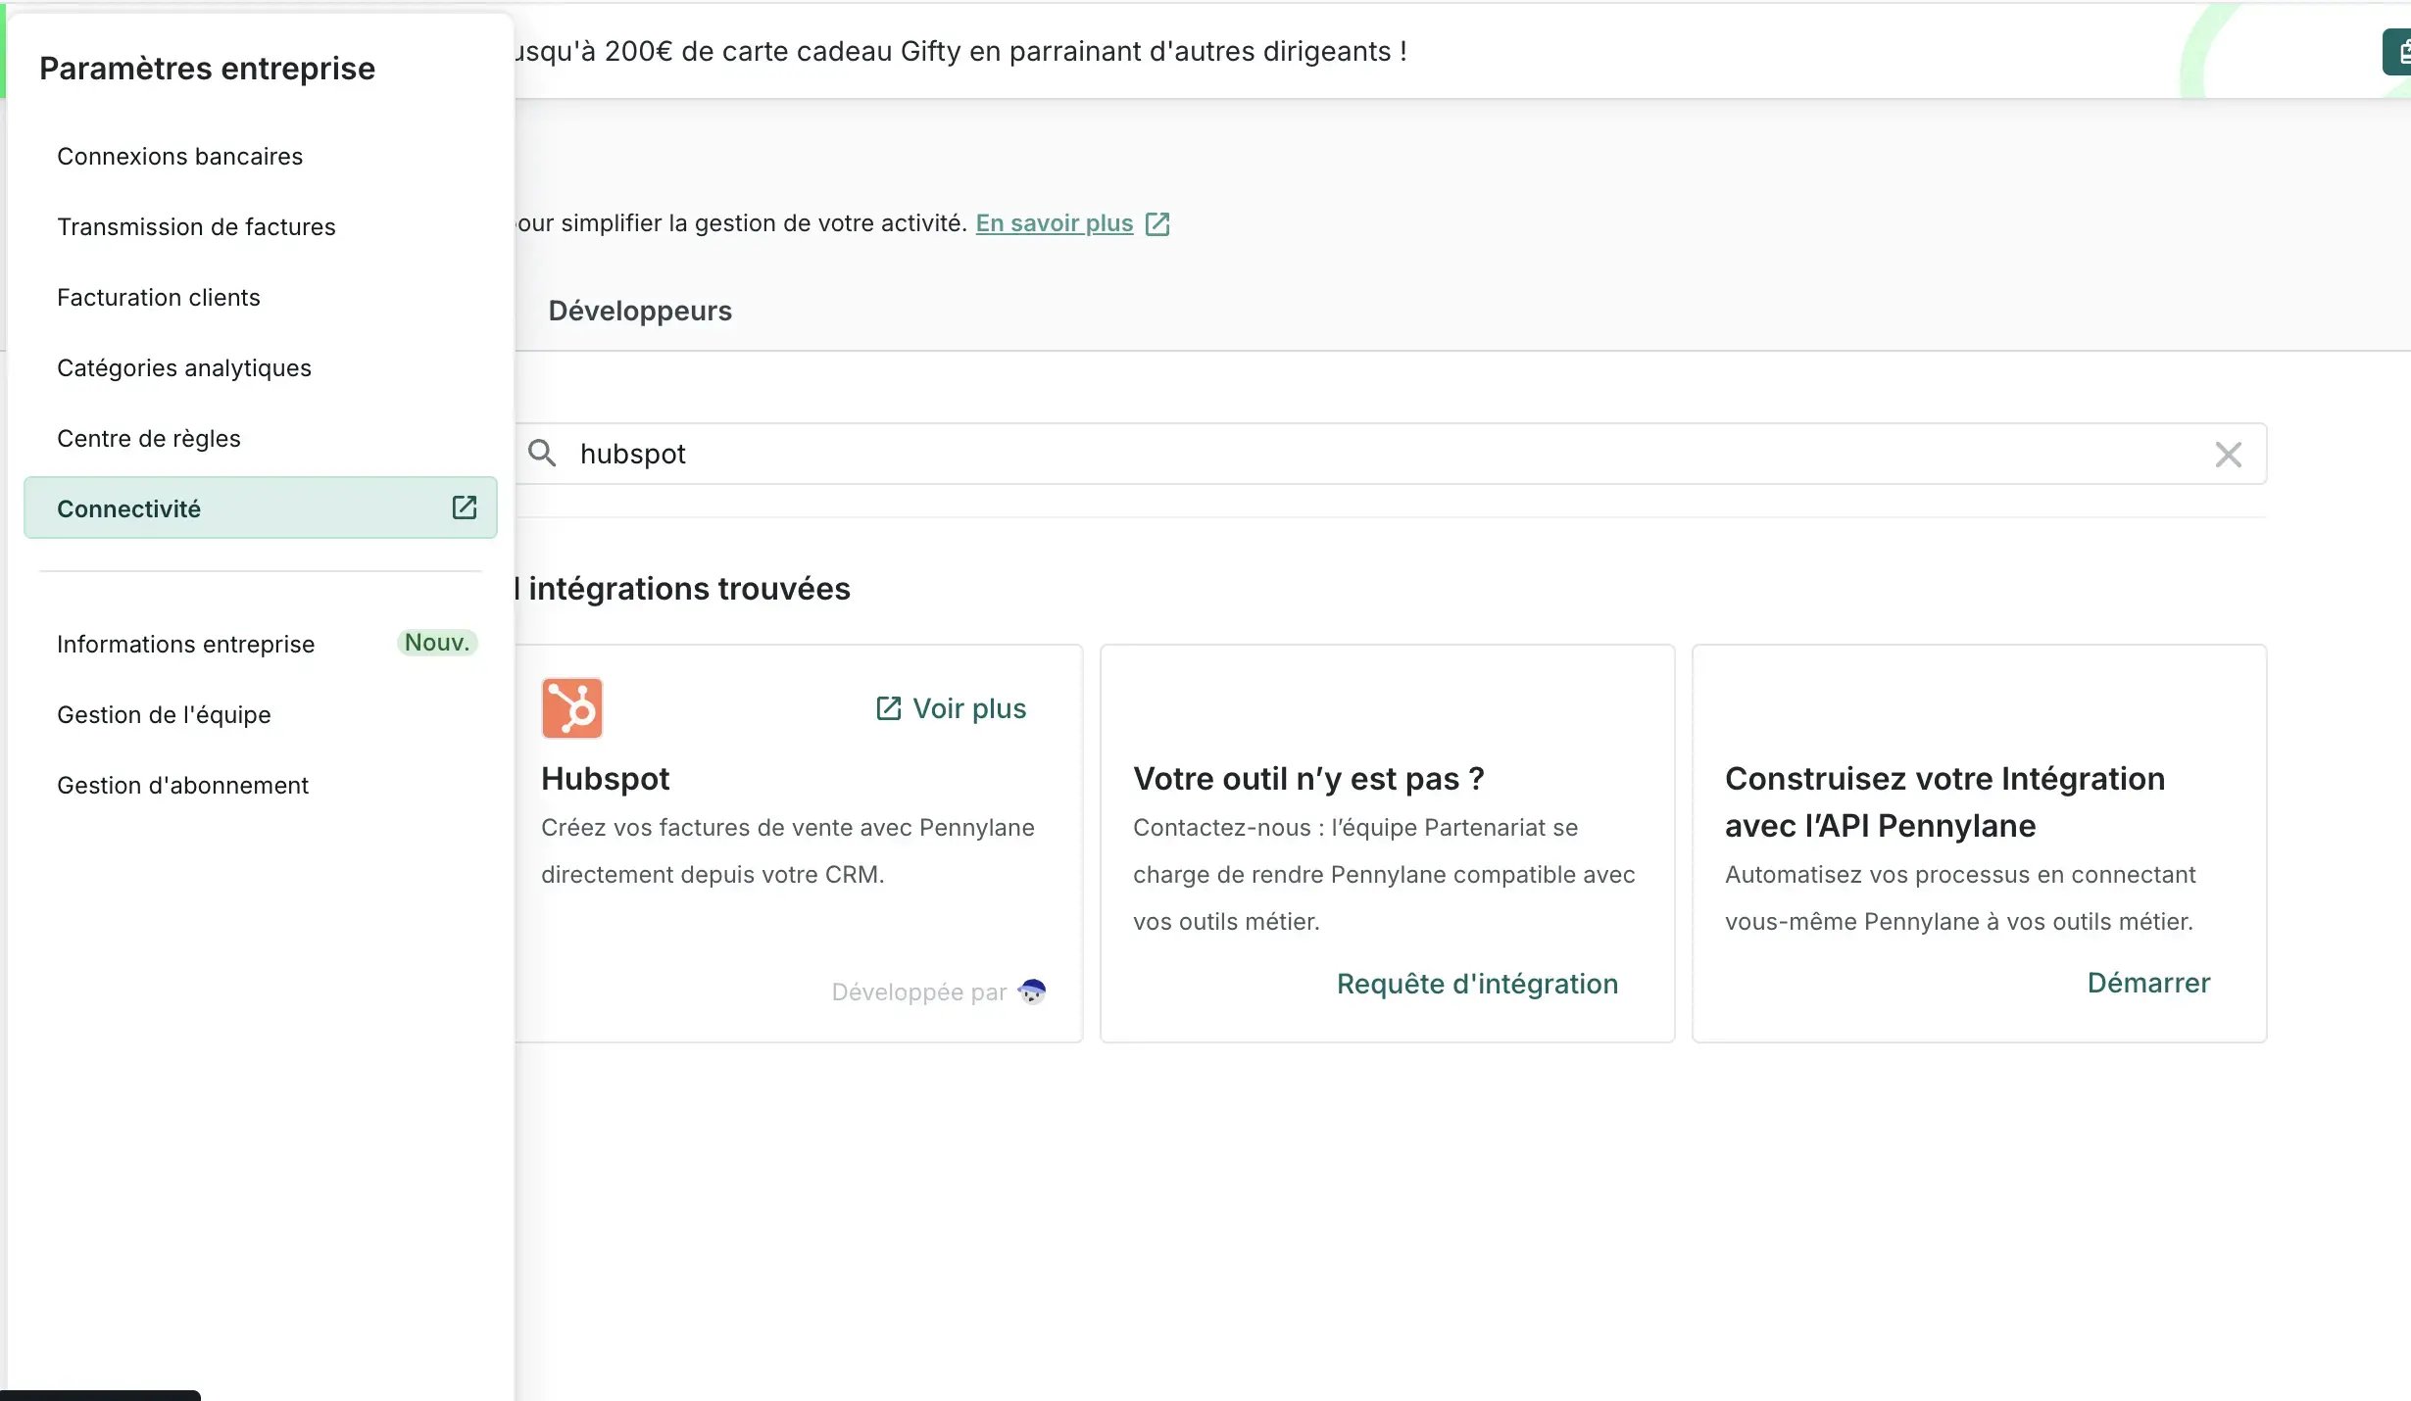Follow the En savoir plus link
The image size is (2411, 1401).
coord(1055,223)
